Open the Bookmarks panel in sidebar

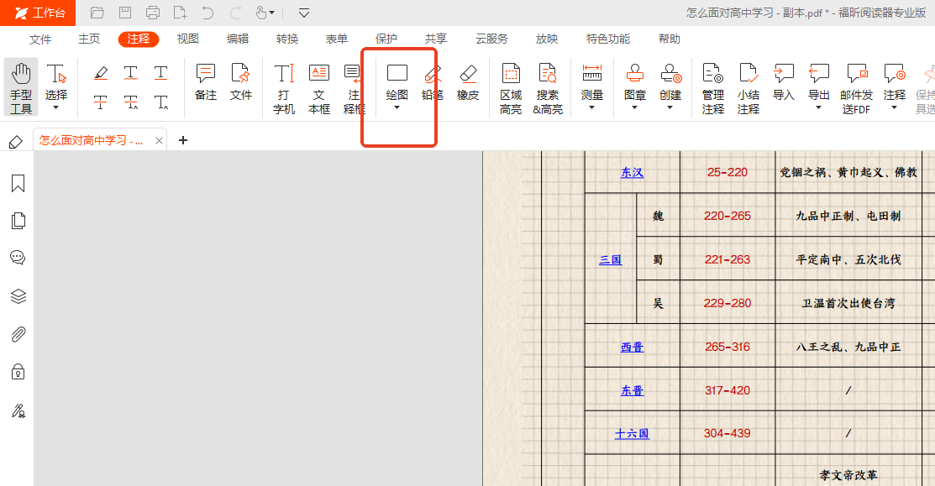point(18,184)
